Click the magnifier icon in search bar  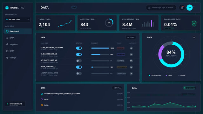[x=149, y=8]
